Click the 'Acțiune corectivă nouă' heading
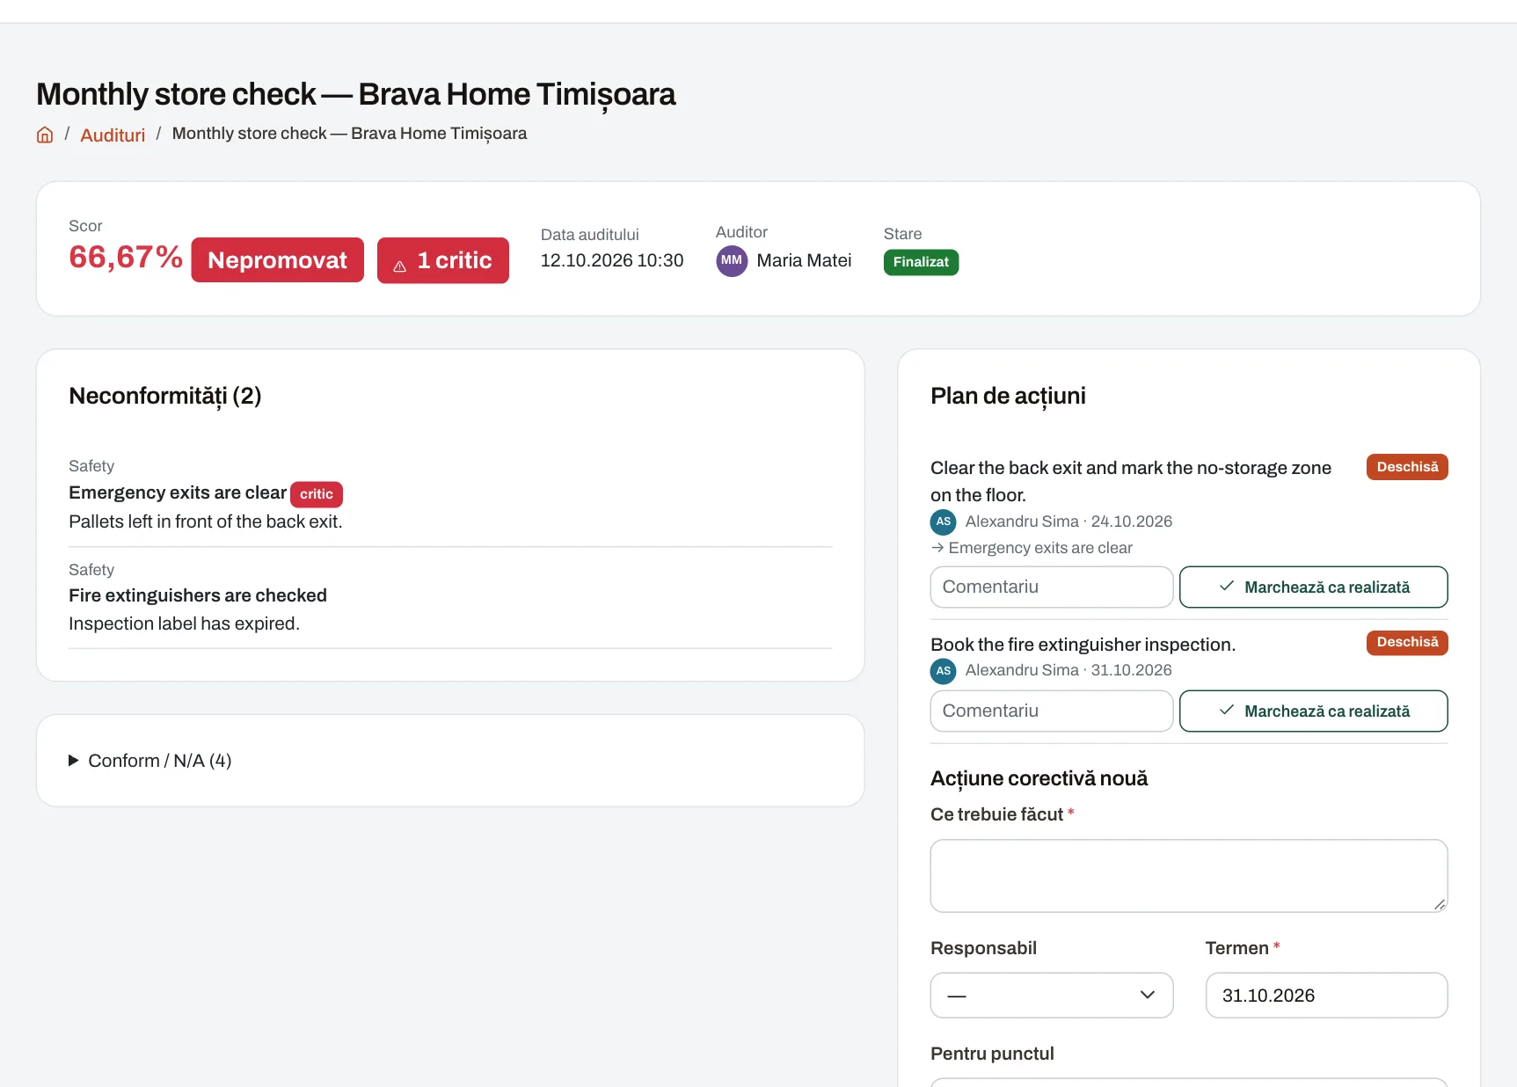This screenshot has width=1517, height=1087. (x=1039, y=778)
